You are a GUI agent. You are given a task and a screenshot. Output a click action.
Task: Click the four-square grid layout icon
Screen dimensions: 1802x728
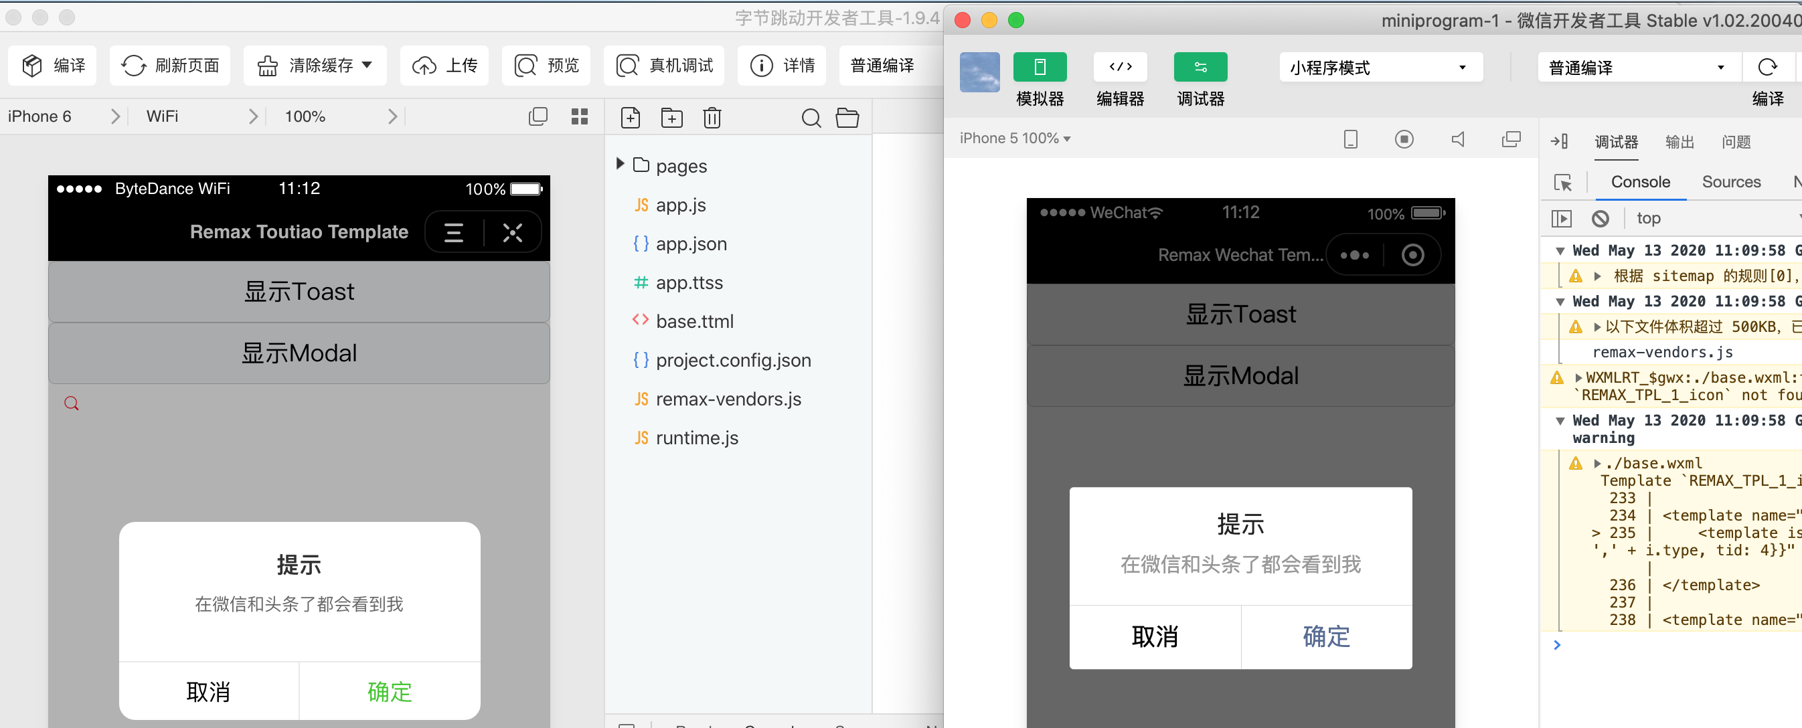coord(579,117)
